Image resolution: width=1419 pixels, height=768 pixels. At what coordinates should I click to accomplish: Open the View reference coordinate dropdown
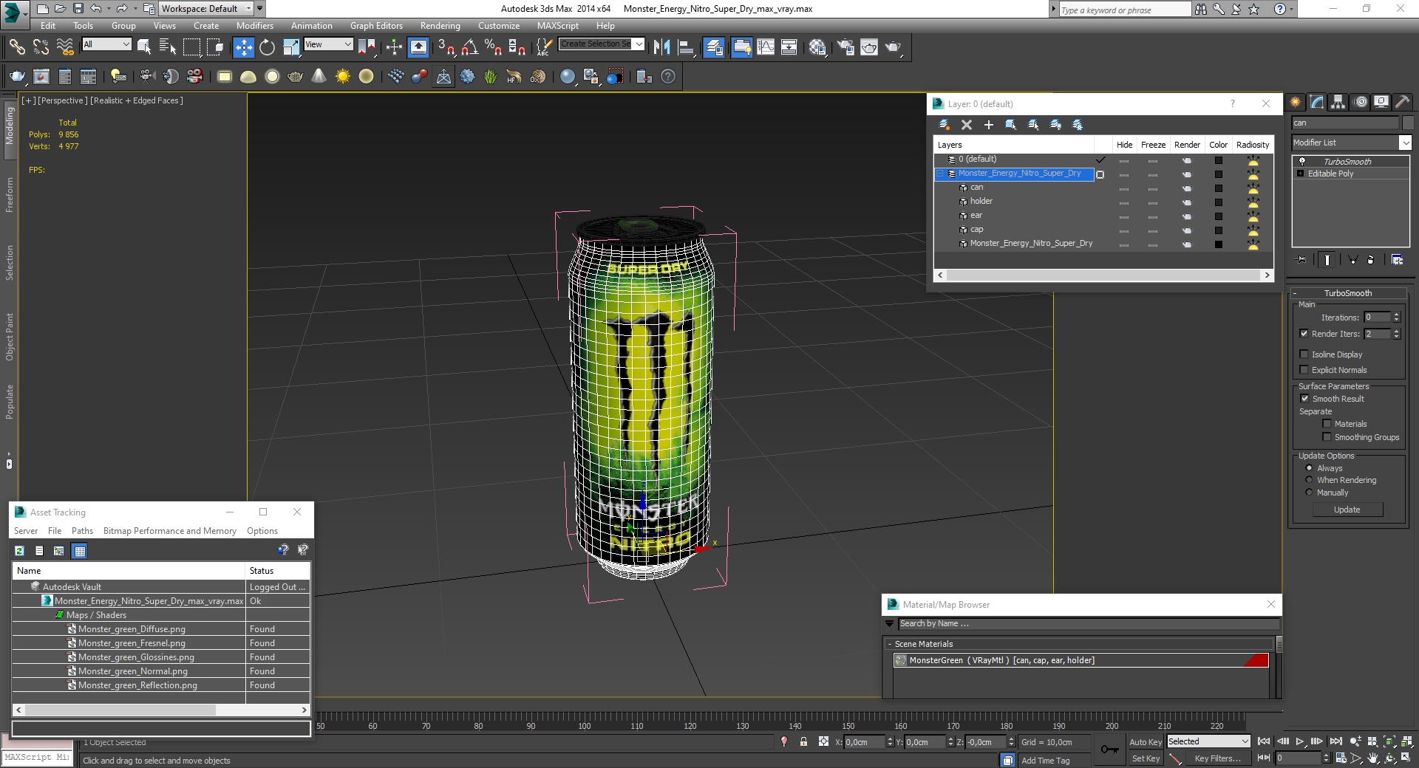point(328,44)
